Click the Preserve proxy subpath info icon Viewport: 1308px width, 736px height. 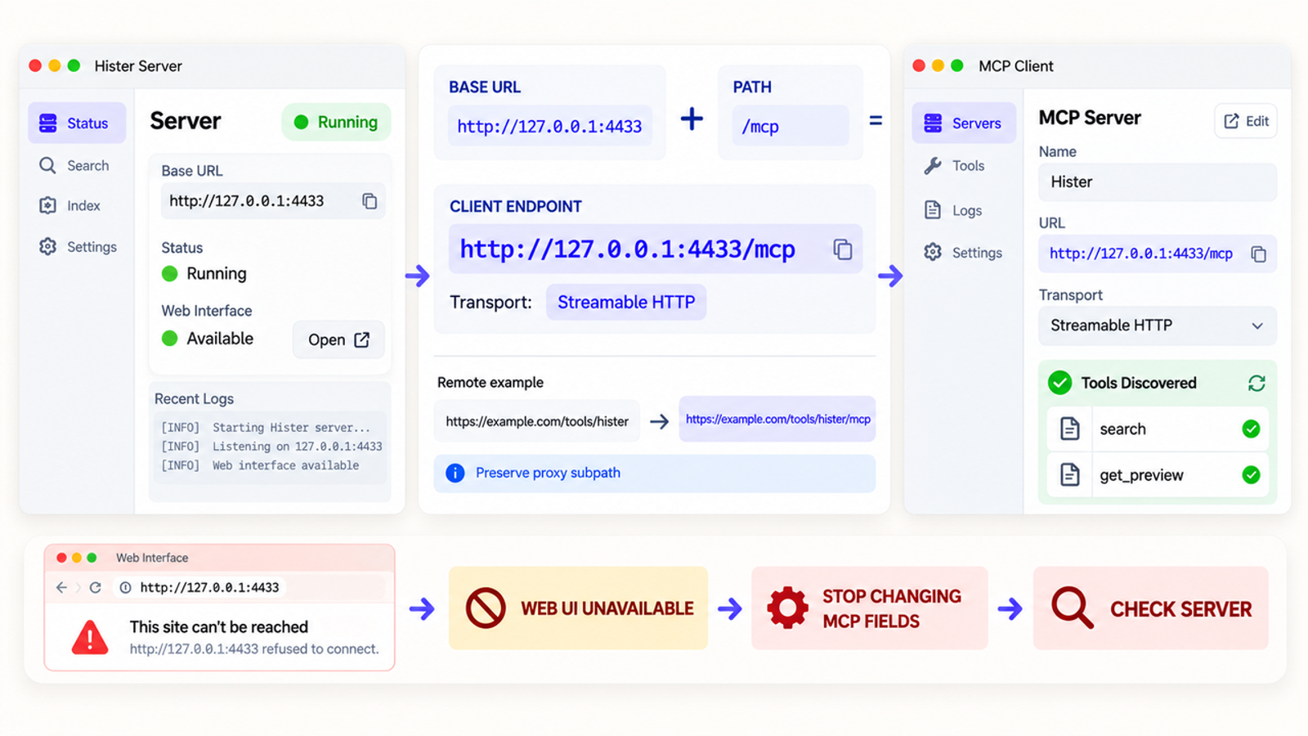(455, 473)
